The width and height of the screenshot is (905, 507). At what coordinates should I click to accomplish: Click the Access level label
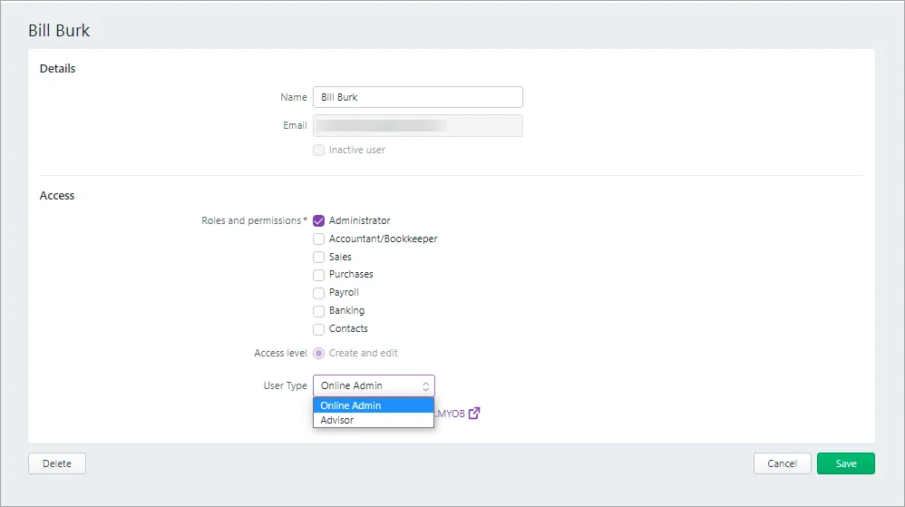280,354
